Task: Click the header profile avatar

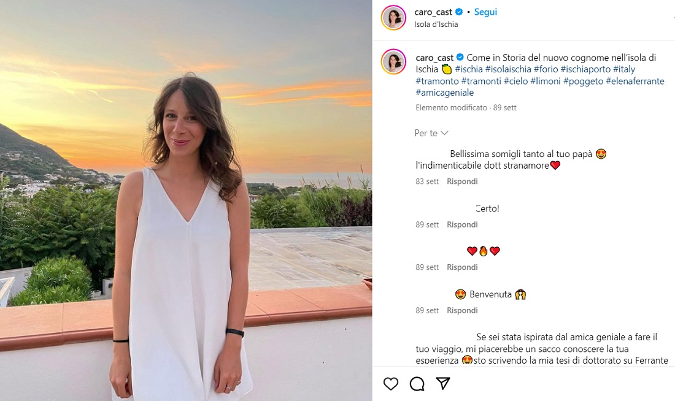Action: [x=393, y=17]
